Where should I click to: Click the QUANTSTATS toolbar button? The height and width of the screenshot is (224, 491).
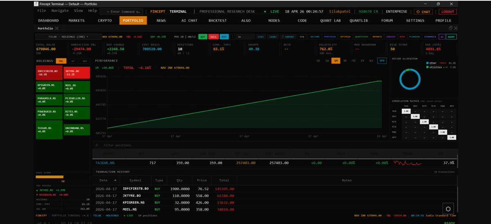362,37
